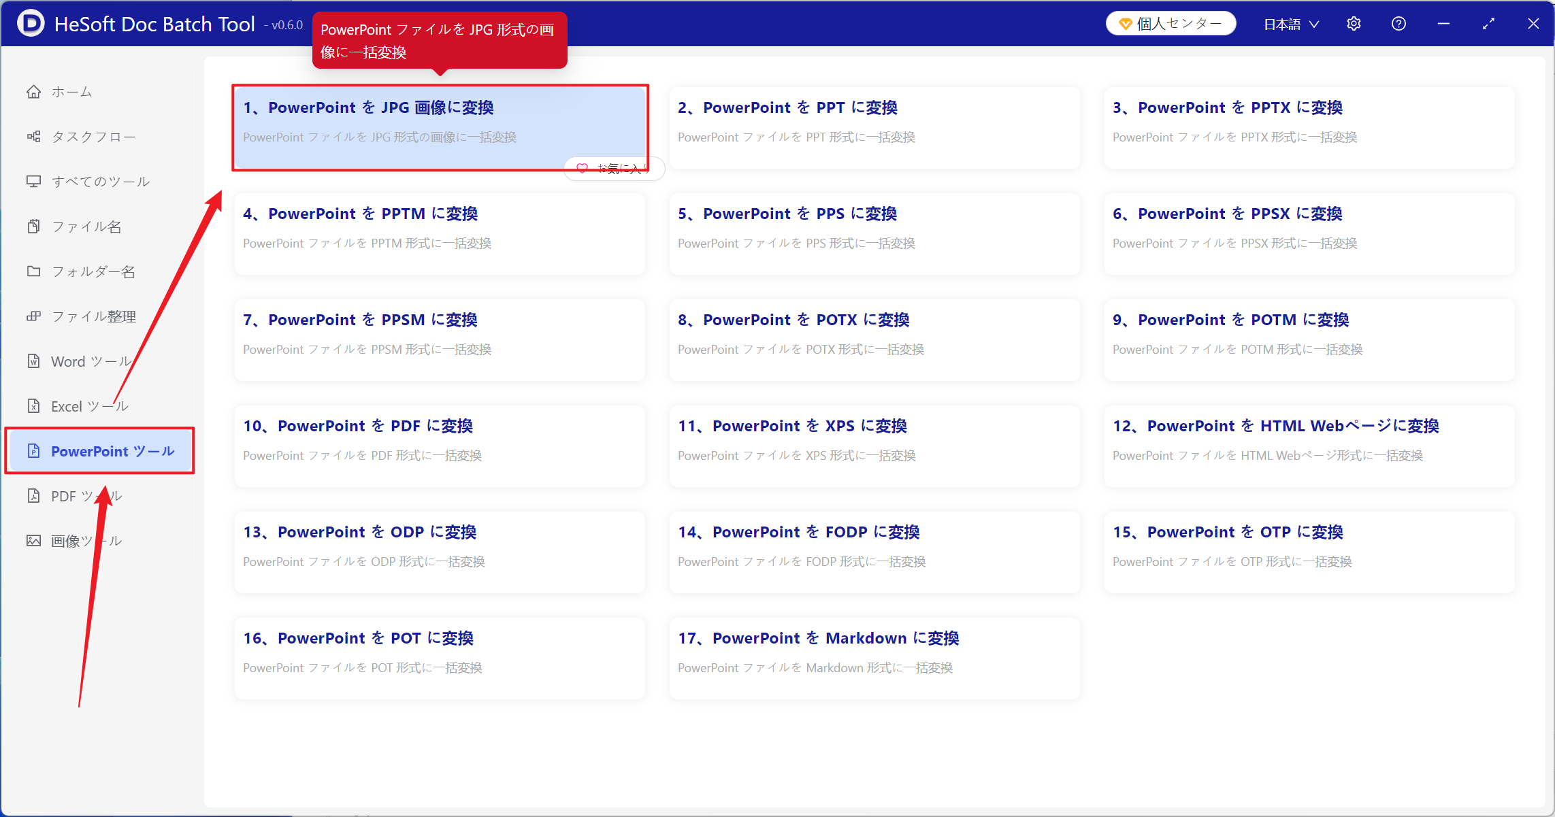Open PowerPoint を OTP に変換 tool
The width and height of the screenshot is (1555, 817).
click(1309, 552)
